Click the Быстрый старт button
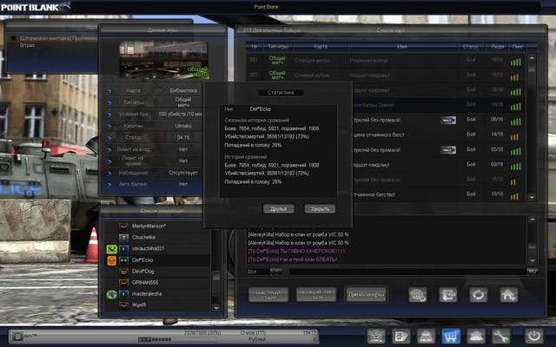This screenshot has height=347, width=556. click(268, 295)
